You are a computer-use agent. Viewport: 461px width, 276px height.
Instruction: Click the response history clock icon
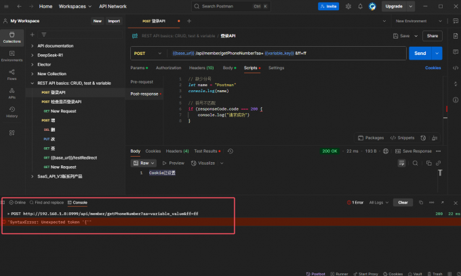coord(230,151)
